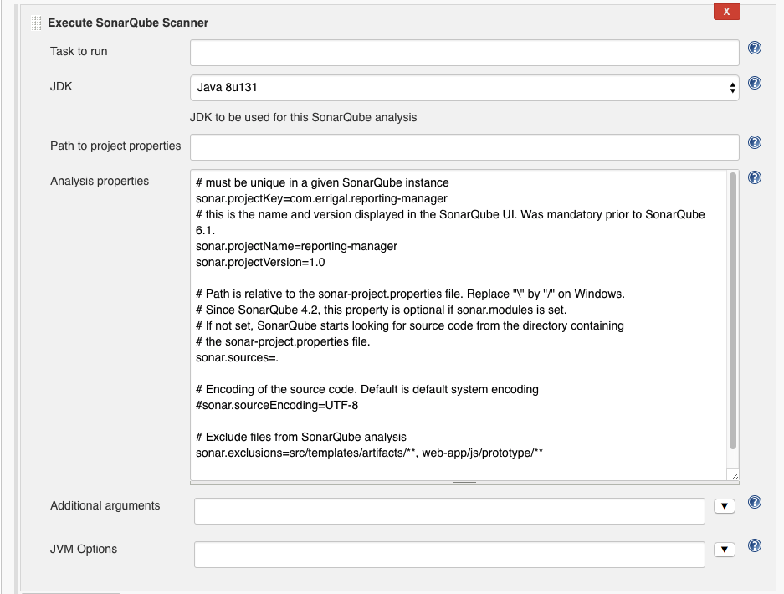Focus the Path to project properties field

pyautogui.click(x=464, y=147)
